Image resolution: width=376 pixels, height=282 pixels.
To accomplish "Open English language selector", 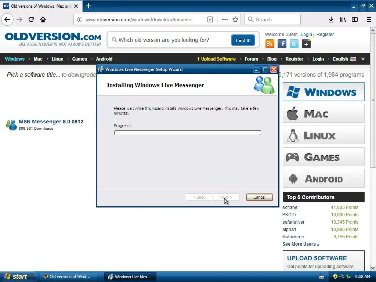I will pos(340,59).
